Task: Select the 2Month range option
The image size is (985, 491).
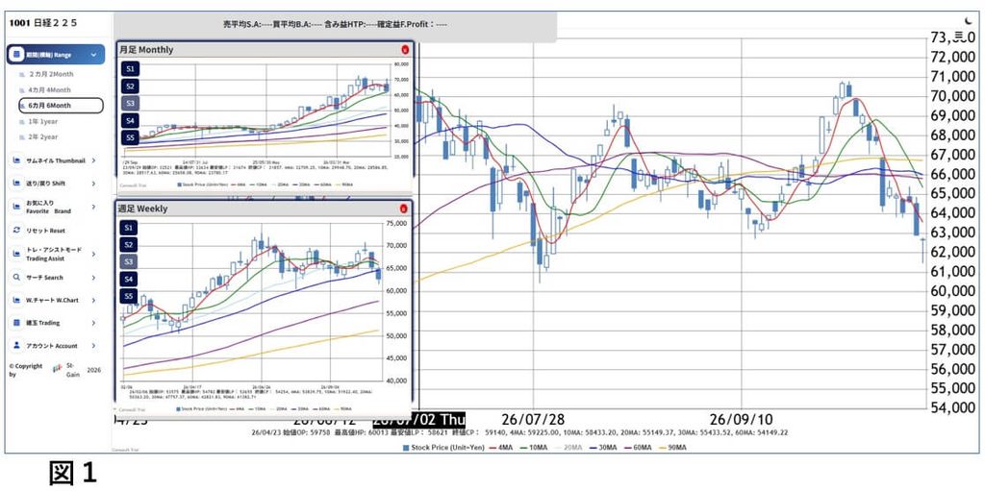Action: point(52,74)
